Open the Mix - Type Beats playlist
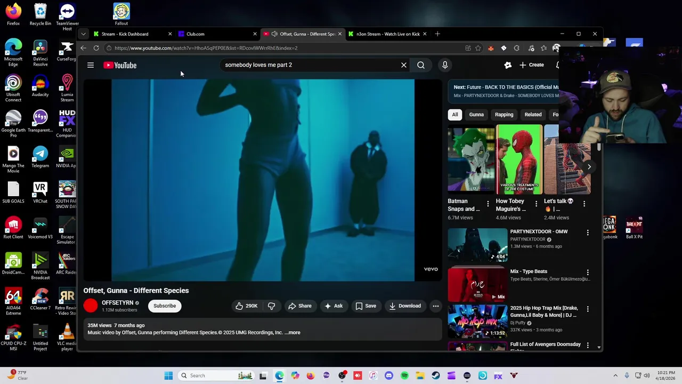The width and height of the screenshot is (682, 384). click(477, 285)
